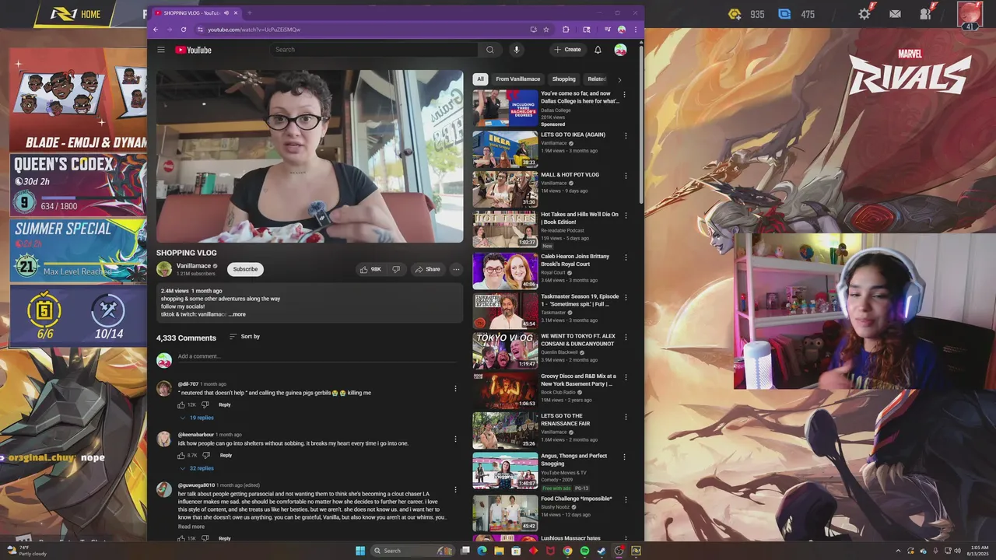Screen dimensions: 996x560
Task: Select the Related filter chip
Action: (596, 79)
